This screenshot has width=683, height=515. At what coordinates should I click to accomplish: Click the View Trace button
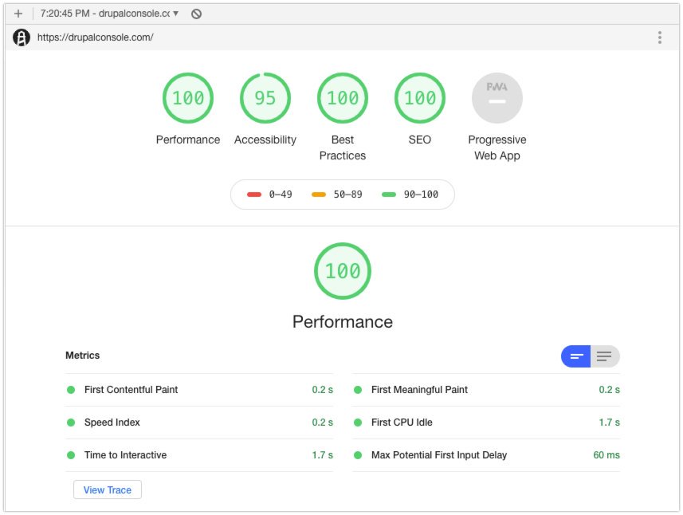[108, 489]
